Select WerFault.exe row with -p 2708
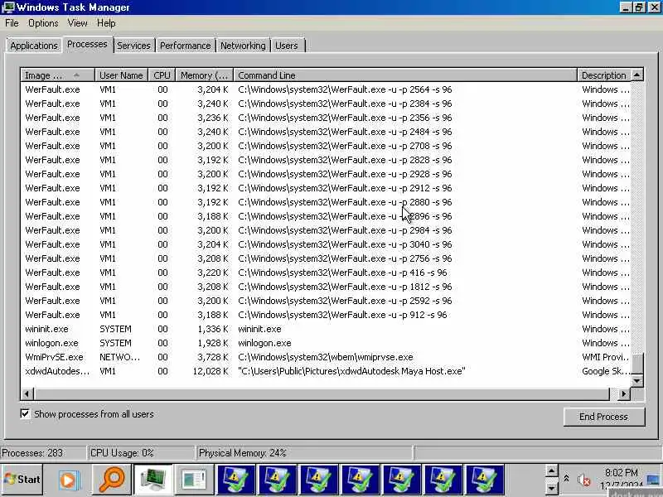 tap(326, 146)
